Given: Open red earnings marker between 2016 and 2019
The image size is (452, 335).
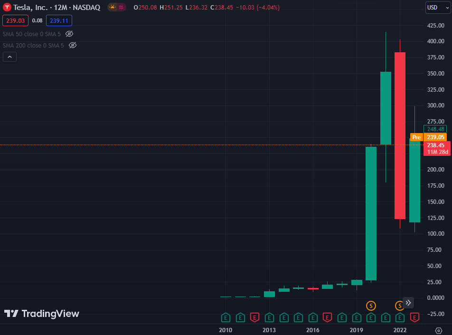Looking at the screenshot, I should point(327,318).
